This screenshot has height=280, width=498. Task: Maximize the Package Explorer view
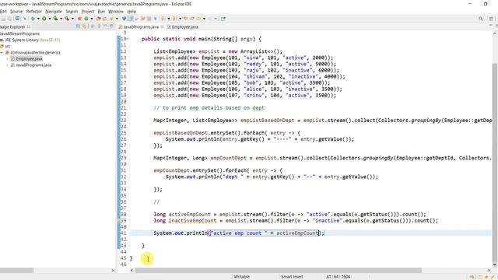tap(111, 26)
